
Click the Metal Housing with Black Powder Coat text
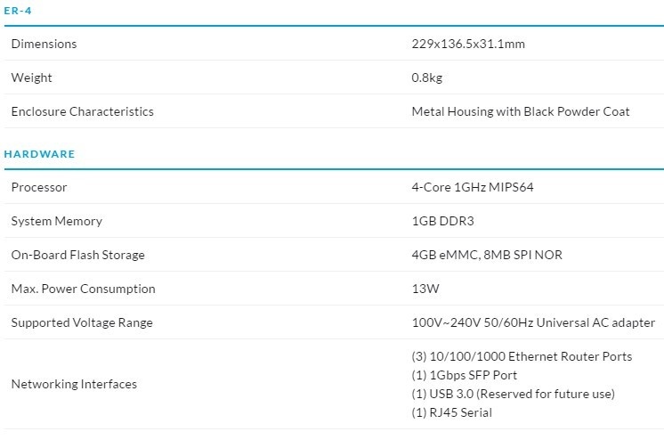point(521,111)
